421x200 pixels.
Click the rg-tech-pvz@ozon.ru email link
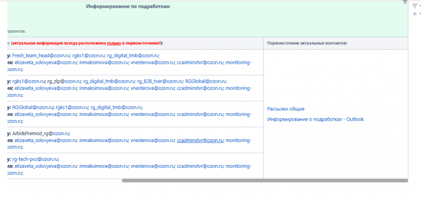[35, 160]
